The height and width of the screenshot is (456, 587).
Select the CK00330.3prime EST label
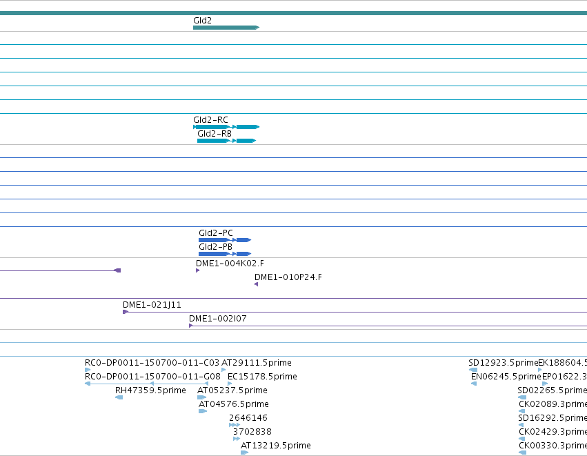tap(553, 446)
